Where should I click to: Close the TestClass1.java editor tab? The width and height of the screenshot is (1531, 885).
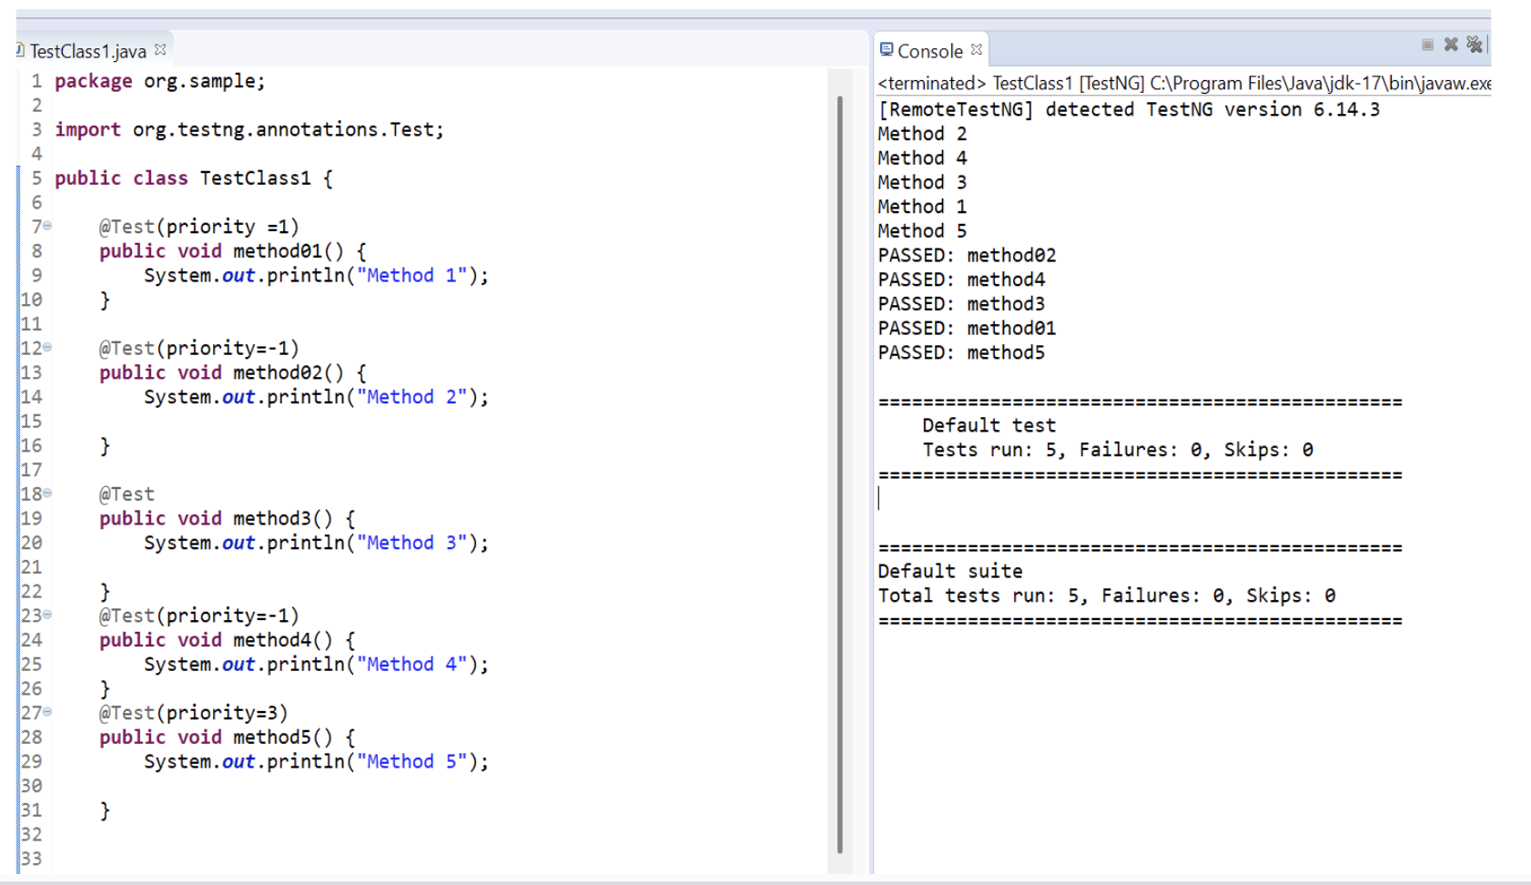(x=160, y=50)
